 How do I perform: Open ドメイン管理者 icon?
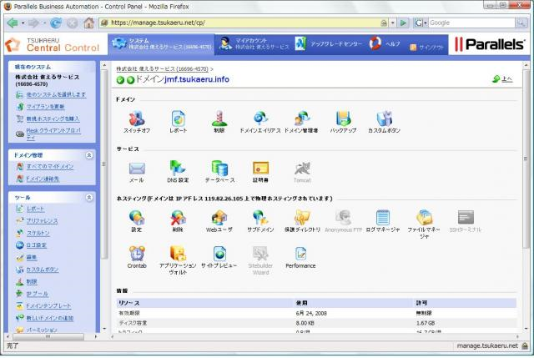(301, 118)
